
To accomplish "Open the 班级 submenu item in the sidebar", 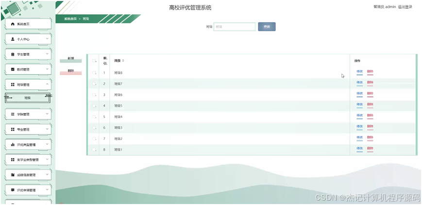I will coord(28,98).
